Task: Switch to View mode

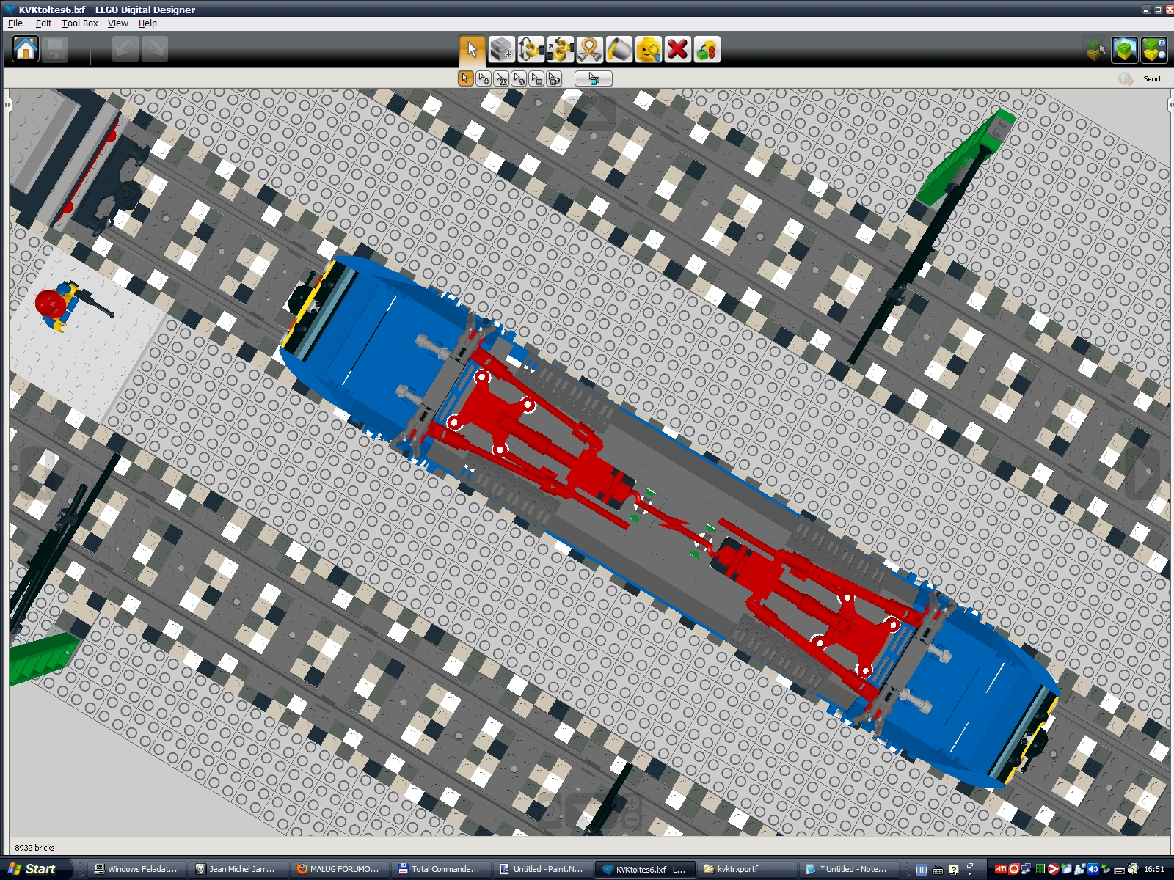Action: (x=1125, y=50)
